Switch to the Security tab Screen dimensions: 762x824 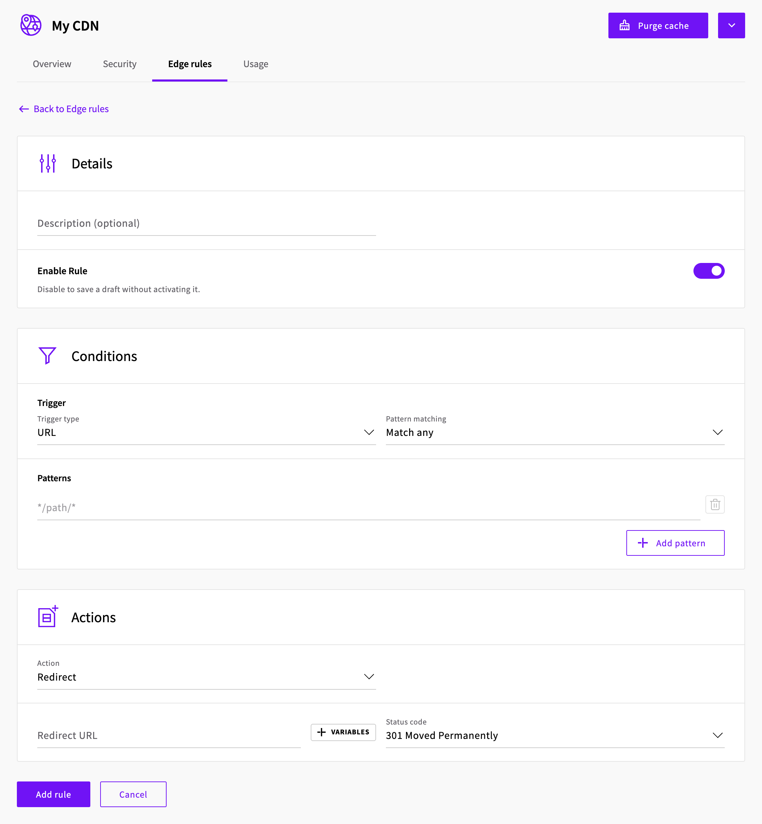pyautogui.click(x=120, y=64)
